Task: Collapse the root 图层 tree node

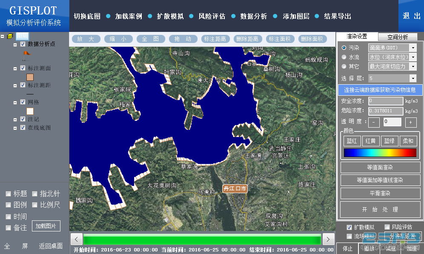Action: [x=3, y=36]
